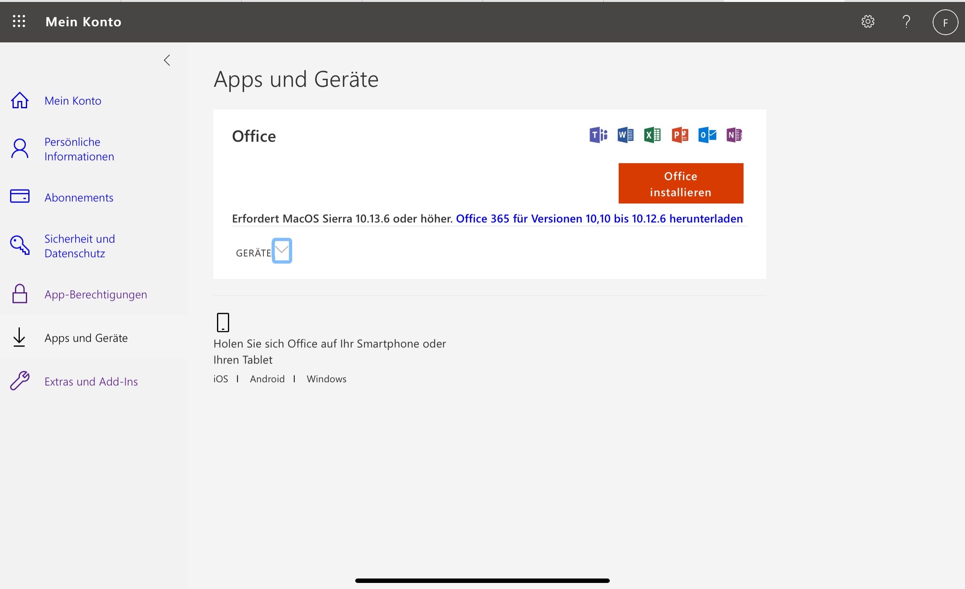Screen dimensions: 965x589
Task: Click the Apps und Geräte page heading
Action: click(x=296, y=79)
